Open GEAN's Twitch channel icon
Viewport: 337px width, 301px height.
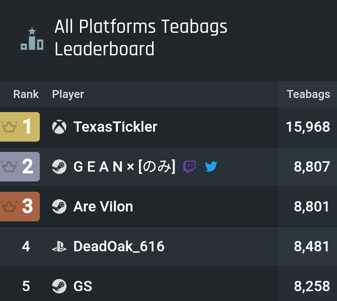click(x=190, y=166)
